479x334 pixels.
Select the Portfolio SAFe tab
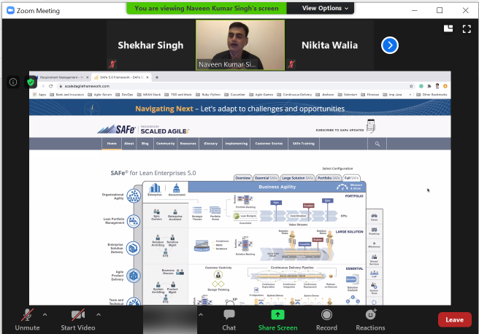click(x=329, y=178)
